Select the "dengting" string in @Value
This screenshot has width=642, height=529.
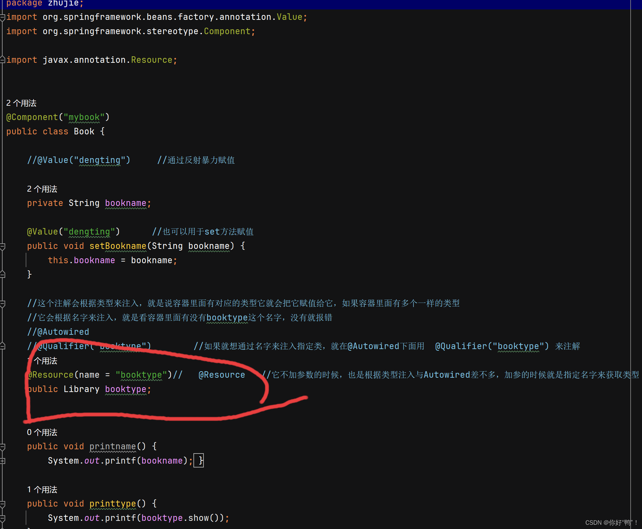coord(90,232)
